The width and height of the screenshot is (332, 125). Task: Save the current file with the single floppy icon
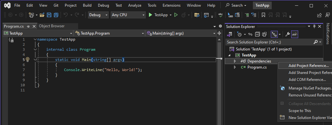[x=49, y=15]
